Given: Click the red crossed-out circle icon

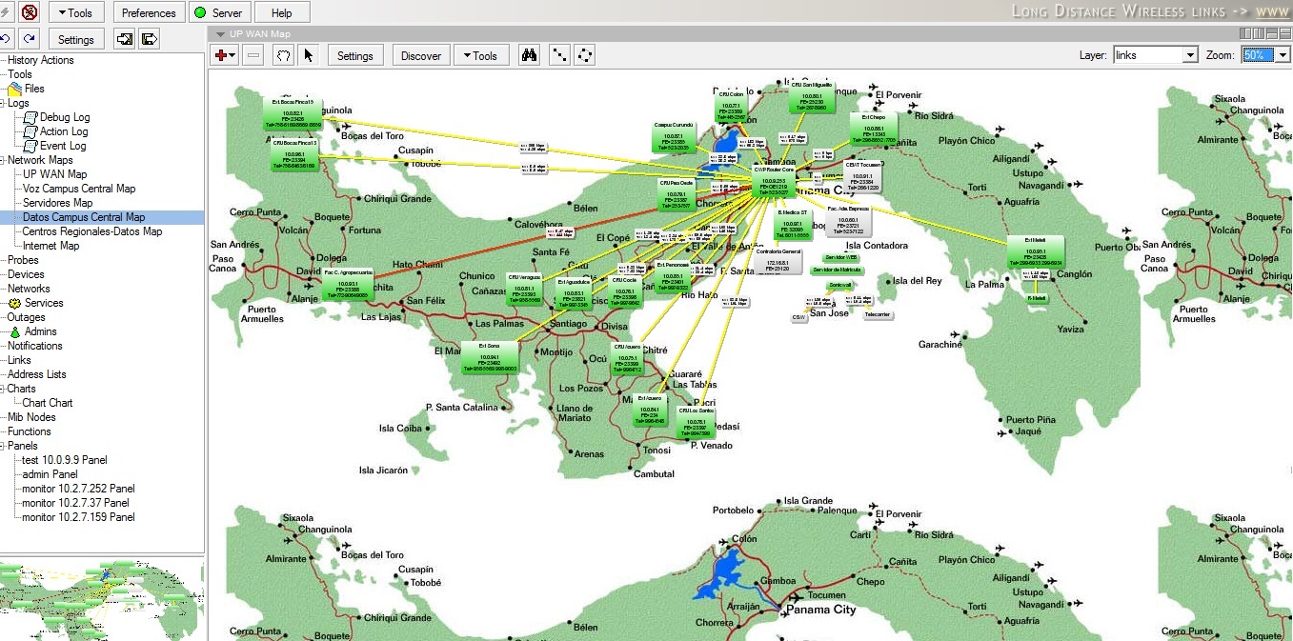Looking at the screenshot, I should point(30,12).
